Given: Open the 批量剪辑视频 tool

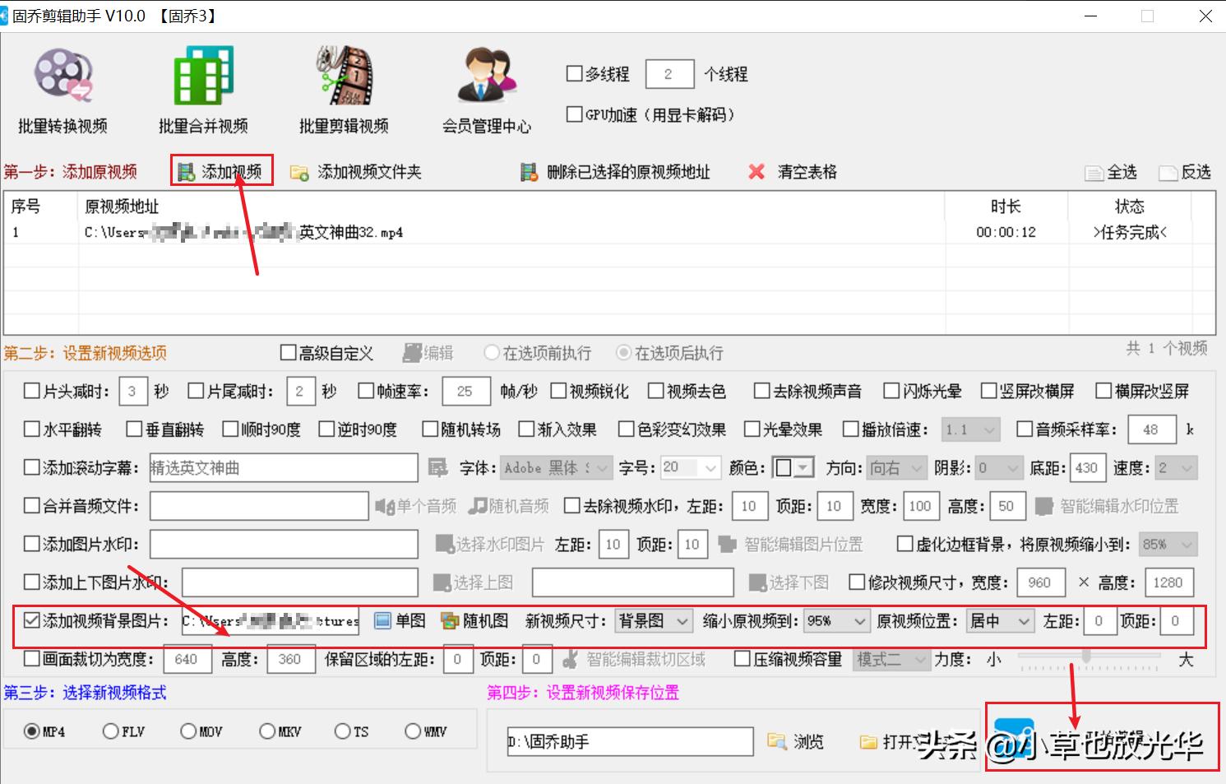Looking at the screenshot, I should [342, 86].
